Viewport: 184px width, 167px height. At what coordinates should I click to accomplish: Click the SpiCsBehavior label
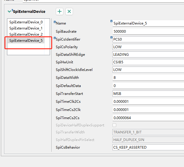(68, 147)
